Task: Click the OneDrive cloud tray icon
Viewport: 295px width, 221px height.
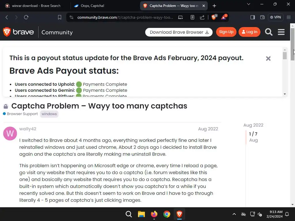Action: 243,214
